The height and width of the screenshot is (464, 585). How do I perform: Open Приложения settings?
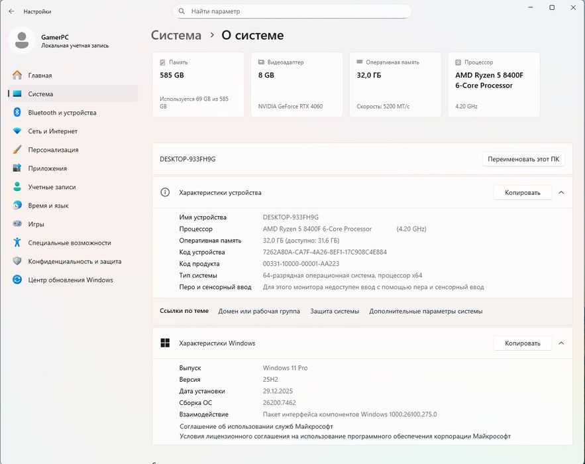click(73, 168)
